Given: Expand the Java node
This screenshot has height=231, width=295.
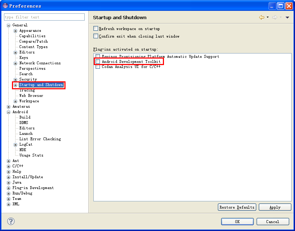Looking at the screenshot, I should (x=8, y=183).
